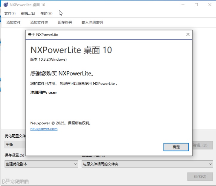The height and width of the screenshot is (186, 216).
Task: Click the Neuxpower © 2025 copyright text
Action: pos(60,123)
